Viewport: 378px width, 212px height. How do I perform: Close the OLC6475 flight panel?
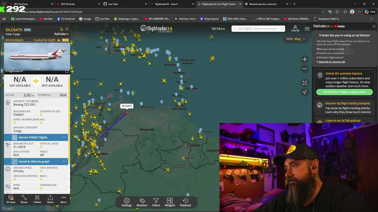tap(67, 29)
